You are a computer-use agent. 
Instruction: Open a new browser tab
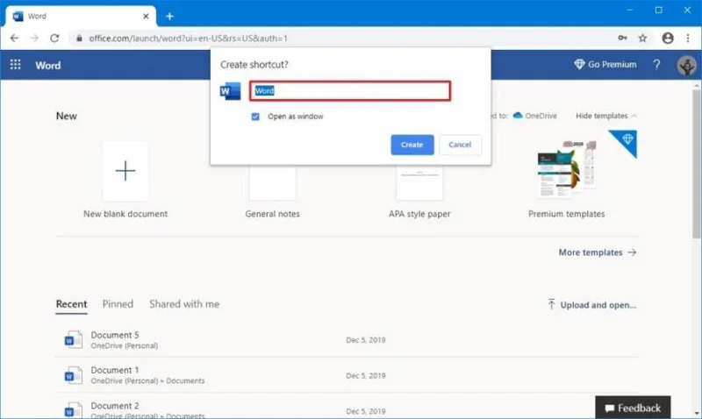(169, 17)
